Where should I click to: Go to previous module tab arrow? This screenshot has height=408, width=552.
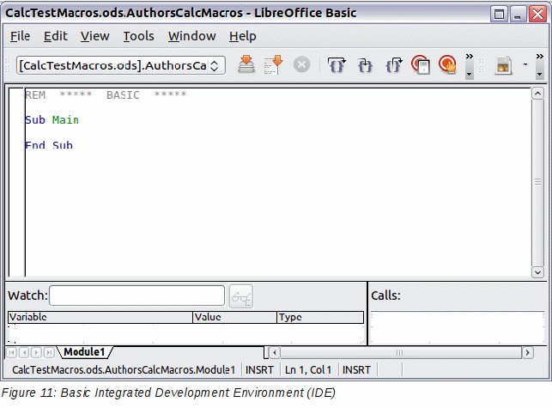pyautogui.click(x=24, y=352)
